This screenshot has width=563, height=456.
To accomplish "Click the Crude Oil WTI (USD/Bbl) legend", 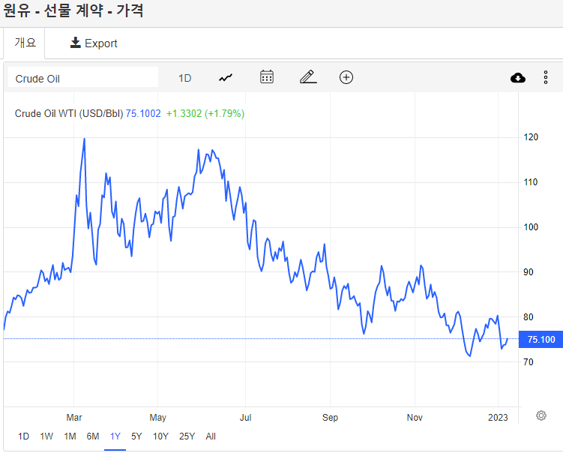I will pos(69,113).
